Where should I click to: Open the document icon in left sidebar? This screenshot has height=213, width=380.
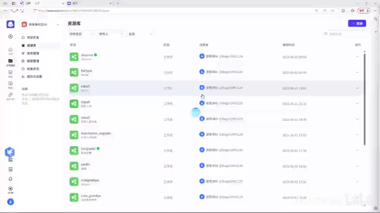point(10,169)
